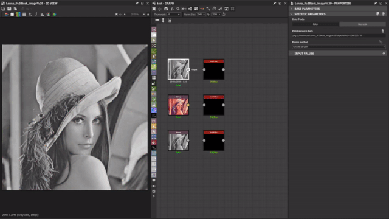
Task: Click the Lenna image in 2D View
Action: tap(75, 117)
